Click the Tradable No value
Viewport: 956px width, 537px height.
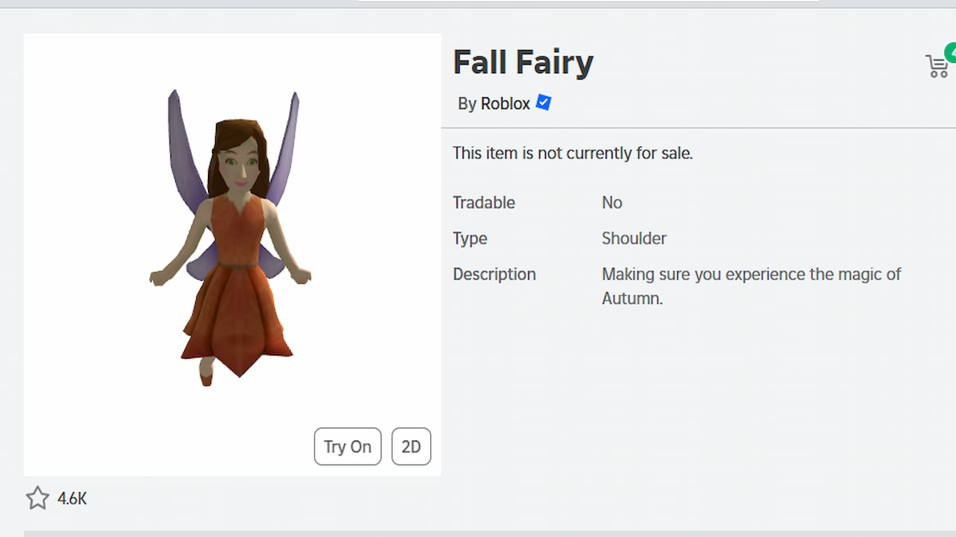612,202
